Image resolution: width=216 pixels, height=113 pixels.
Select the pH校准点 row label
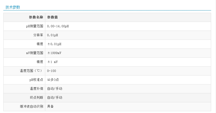(36, 80)
